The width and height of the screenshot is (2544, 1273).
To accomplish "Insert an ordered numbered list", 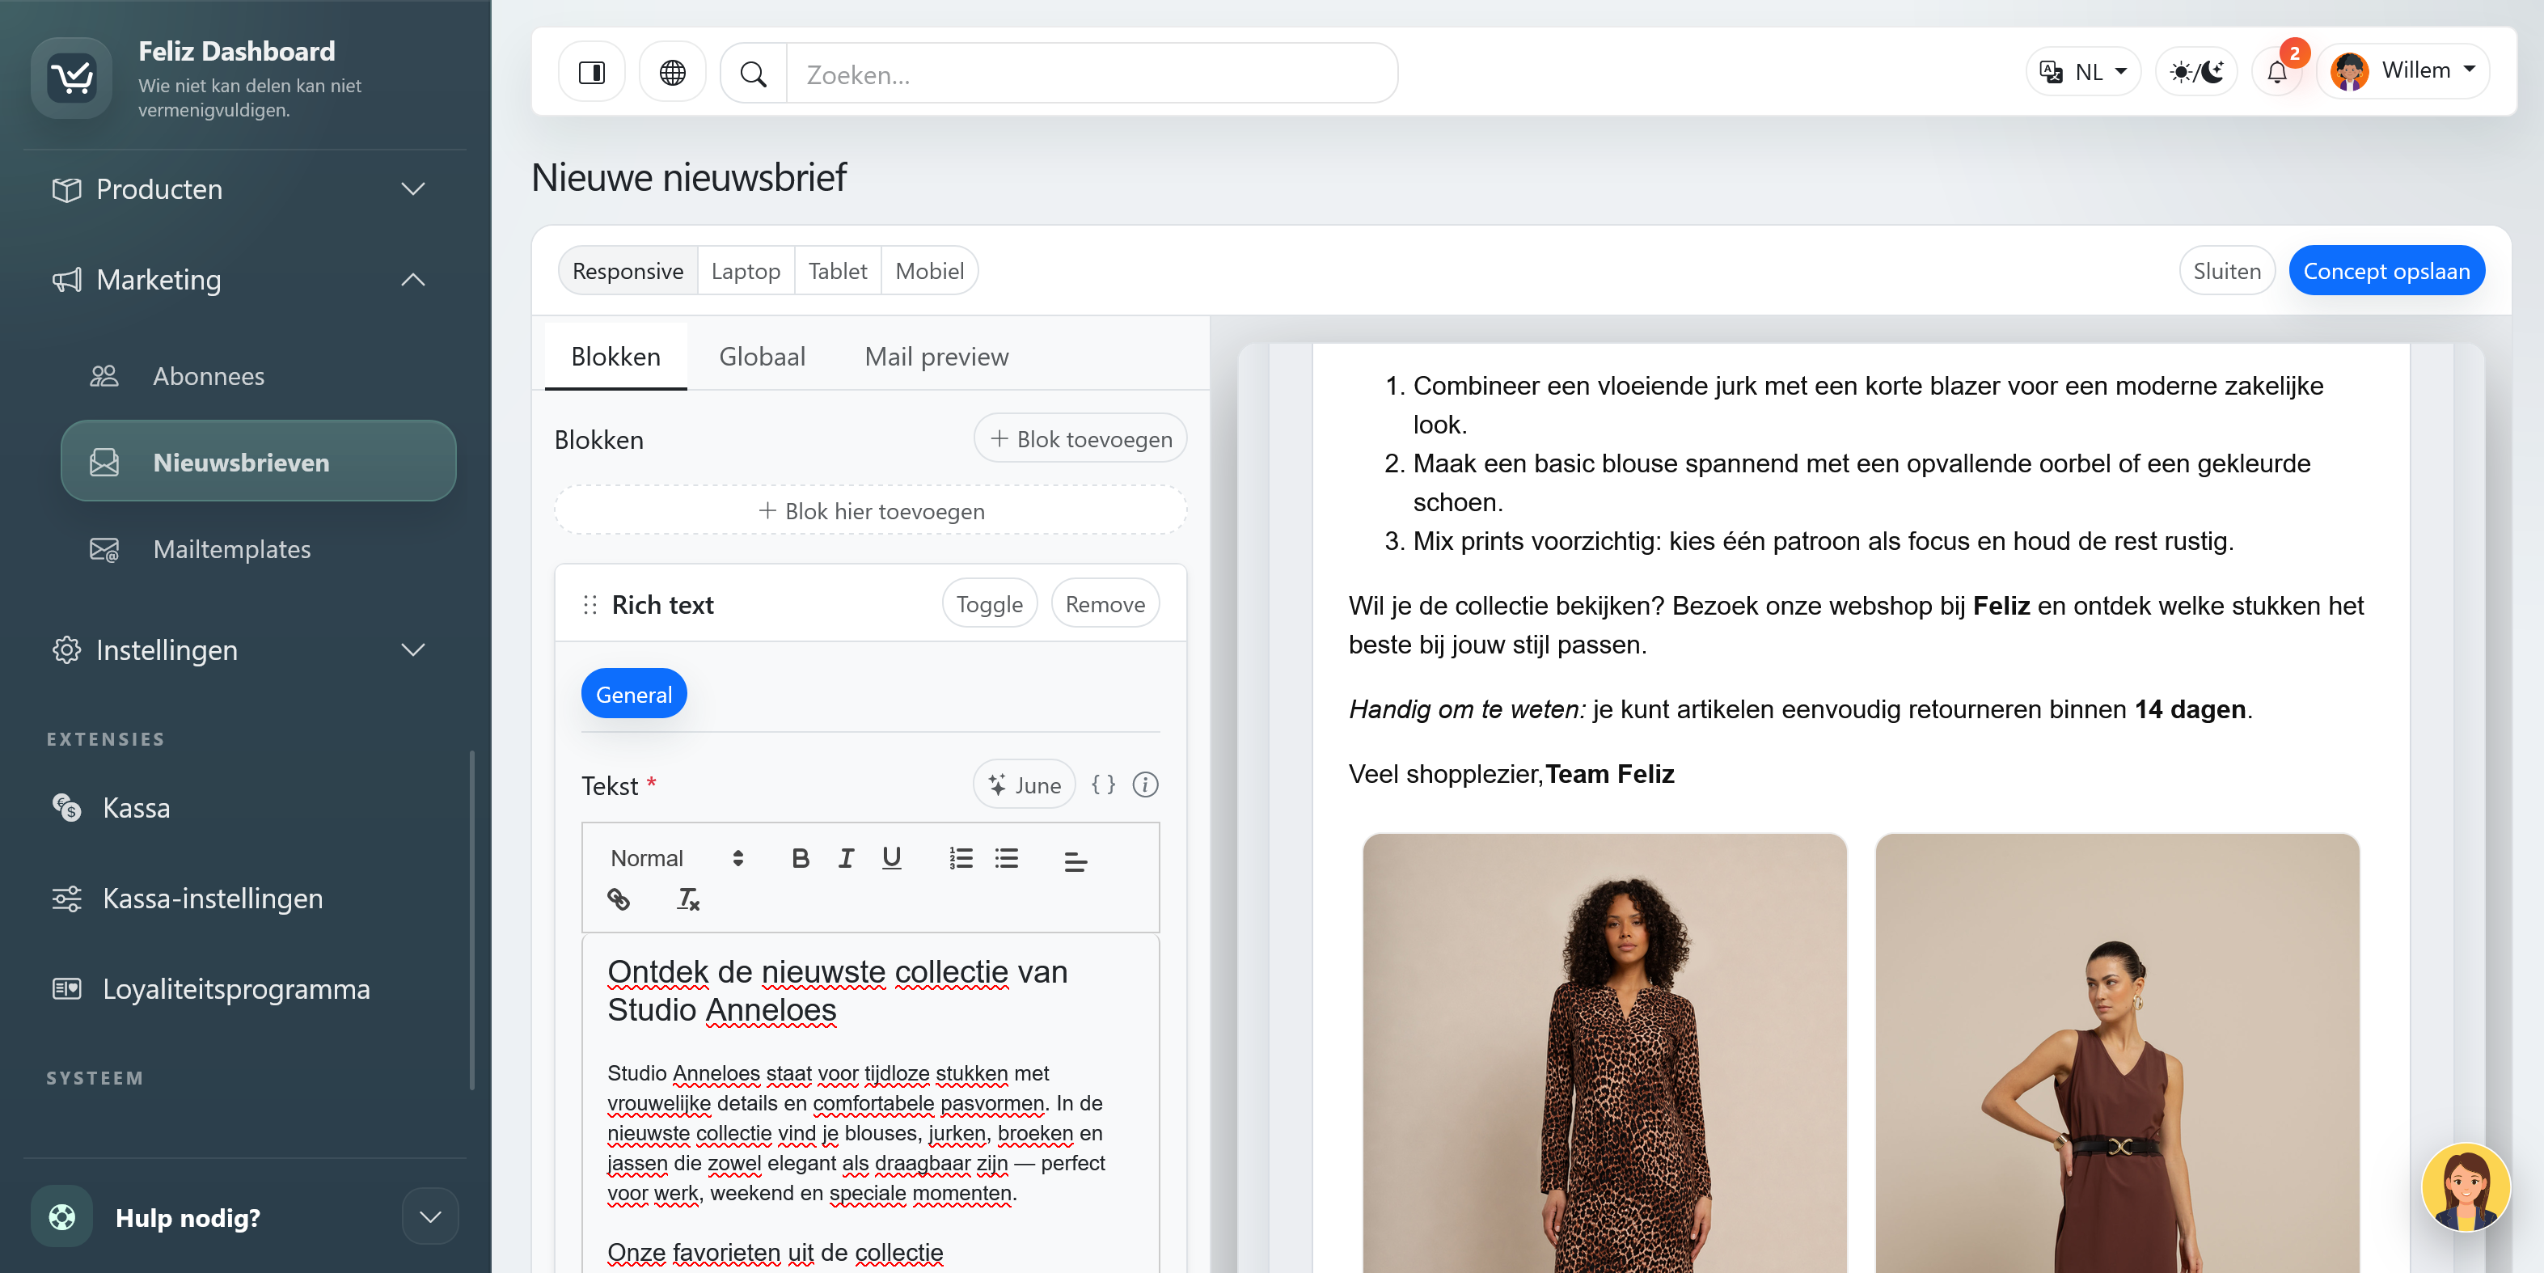I will click(961, 858).
